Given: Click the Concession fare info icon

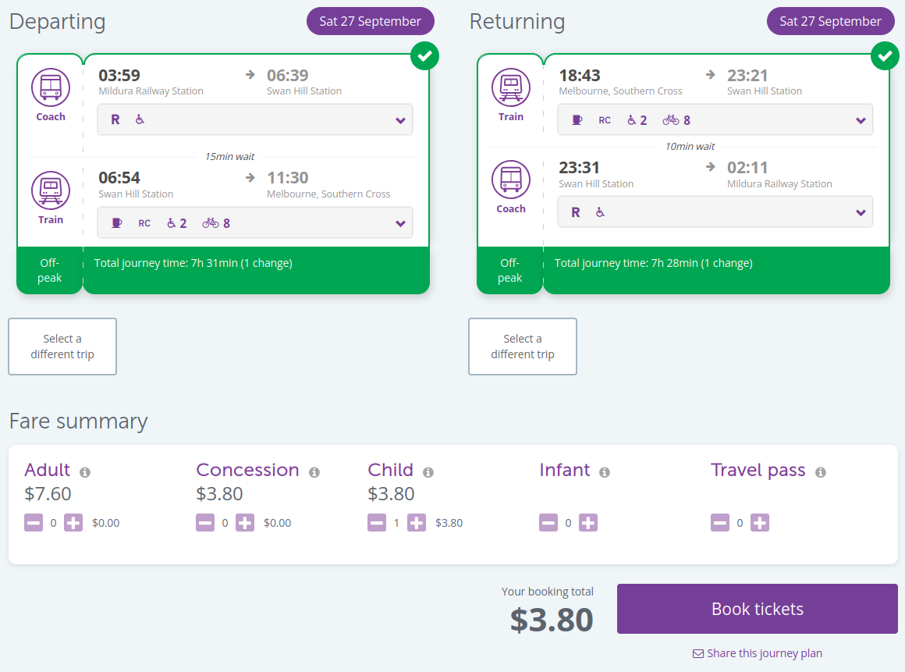Looking at the screenshot, I should tap(314, 472).
